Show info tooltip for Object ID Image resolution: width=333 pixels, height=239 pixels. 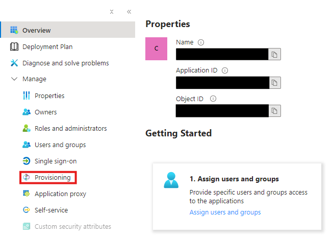pyautogui.click(x=213, y=99)
